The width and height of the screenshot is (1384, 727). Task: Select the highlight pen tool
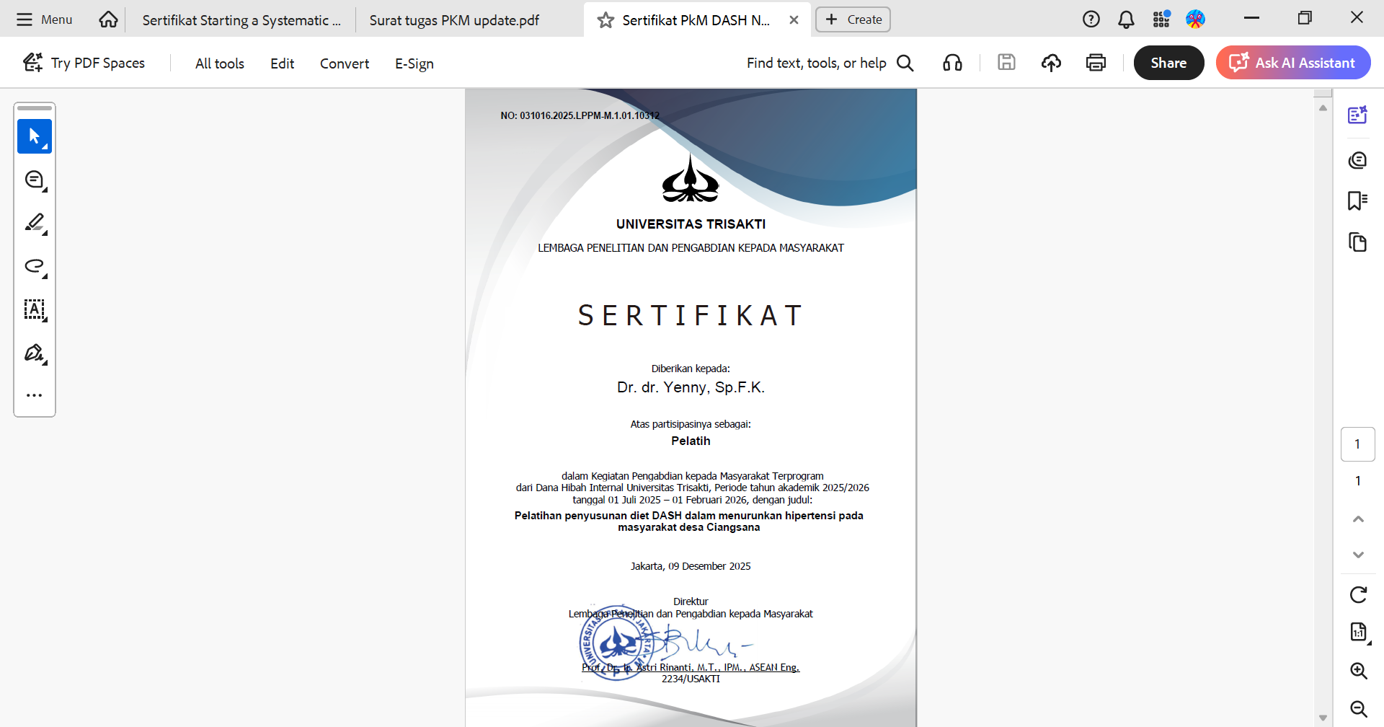coord(34,223)
